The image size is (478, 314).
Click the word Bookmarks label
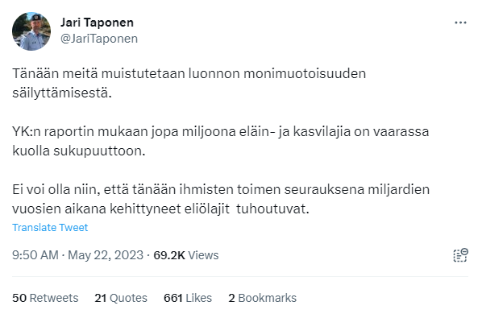pyautogui.click(x=268, y=298)
